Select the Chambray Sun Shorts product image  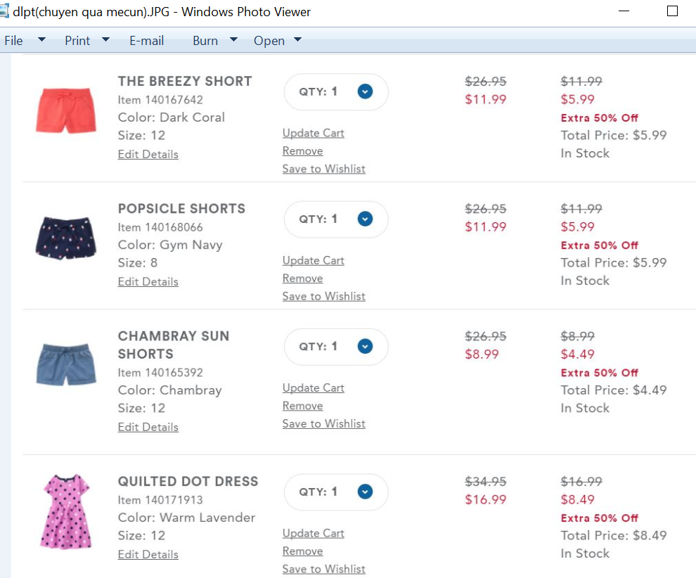point(65,365)
